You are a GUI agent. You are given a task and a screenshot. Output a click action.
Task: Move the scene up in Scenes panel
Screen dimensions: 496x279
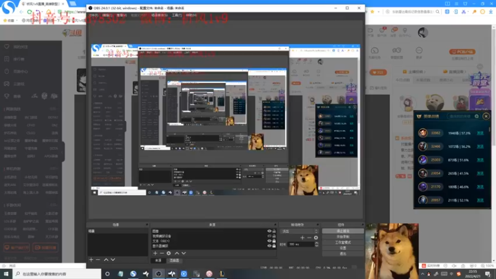106,260
